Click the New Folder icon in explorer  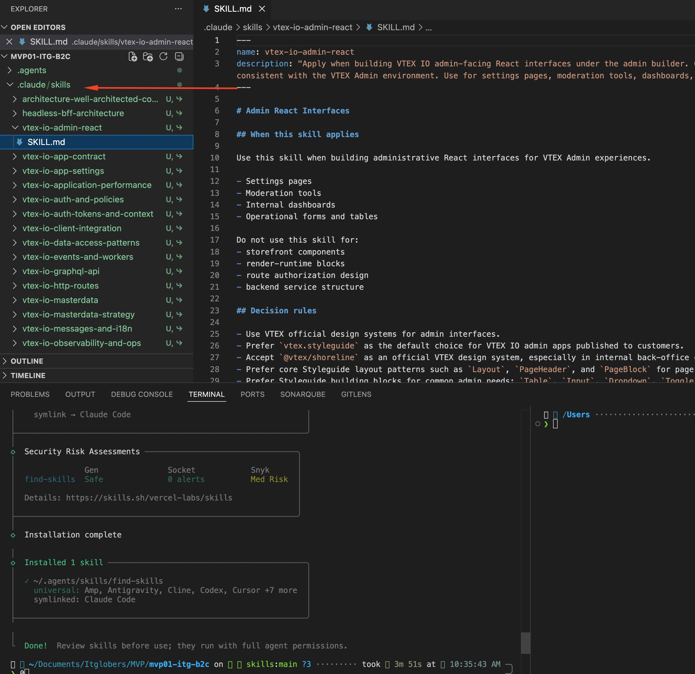[148, 56]
